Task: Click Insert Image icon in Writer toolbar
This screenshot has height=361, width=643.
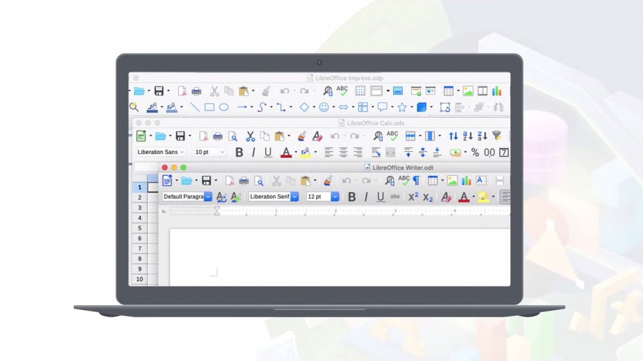Action: click(452, 181)
